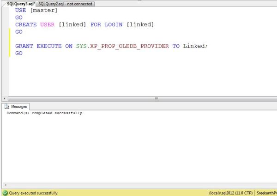Place cursor after the last GO statement

click(x=23, y=54)
